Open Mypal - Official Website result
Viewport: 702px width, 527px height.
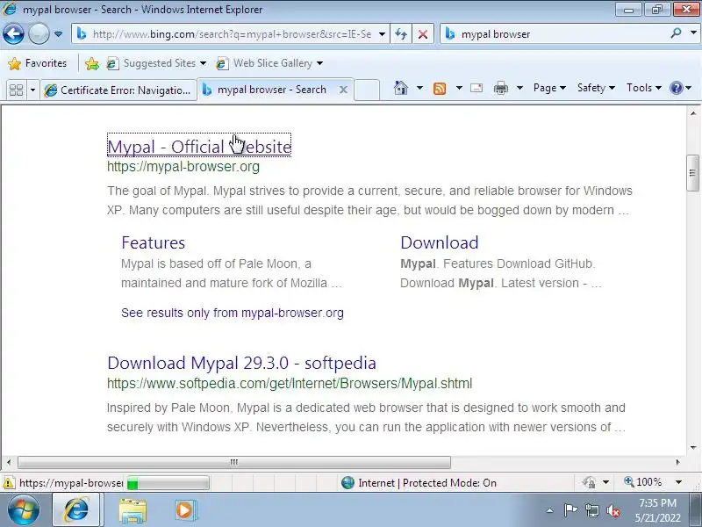point(199,146)
